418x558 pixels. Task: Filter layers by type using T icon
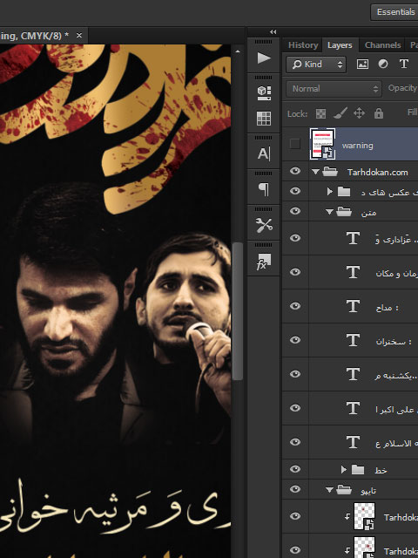click(x=403, y=64)
